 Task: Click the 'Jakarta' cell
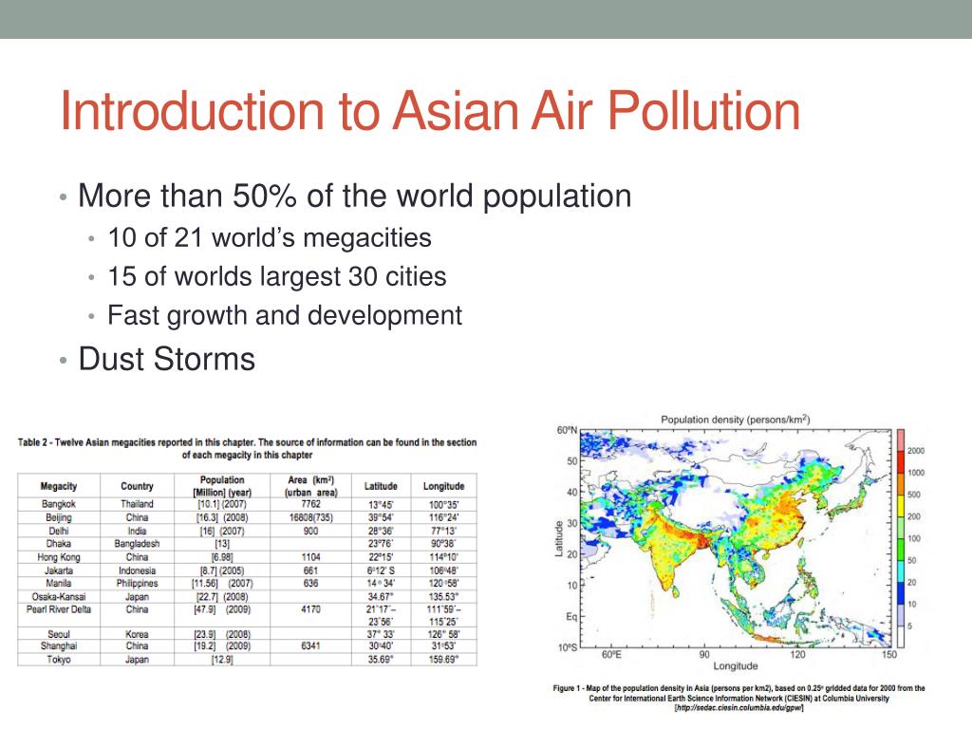[59, 570]
